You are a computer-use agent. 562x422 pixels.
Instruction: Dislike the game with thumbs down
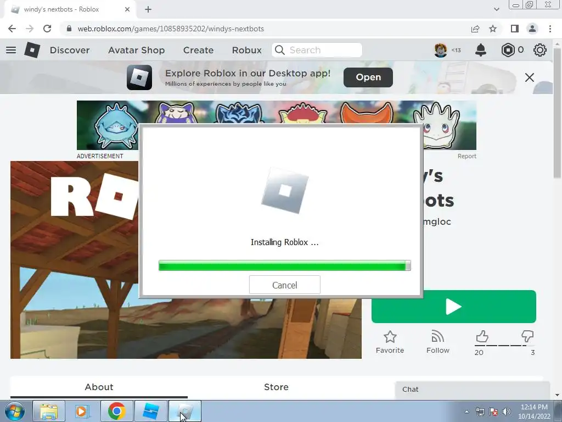[527, 337]
